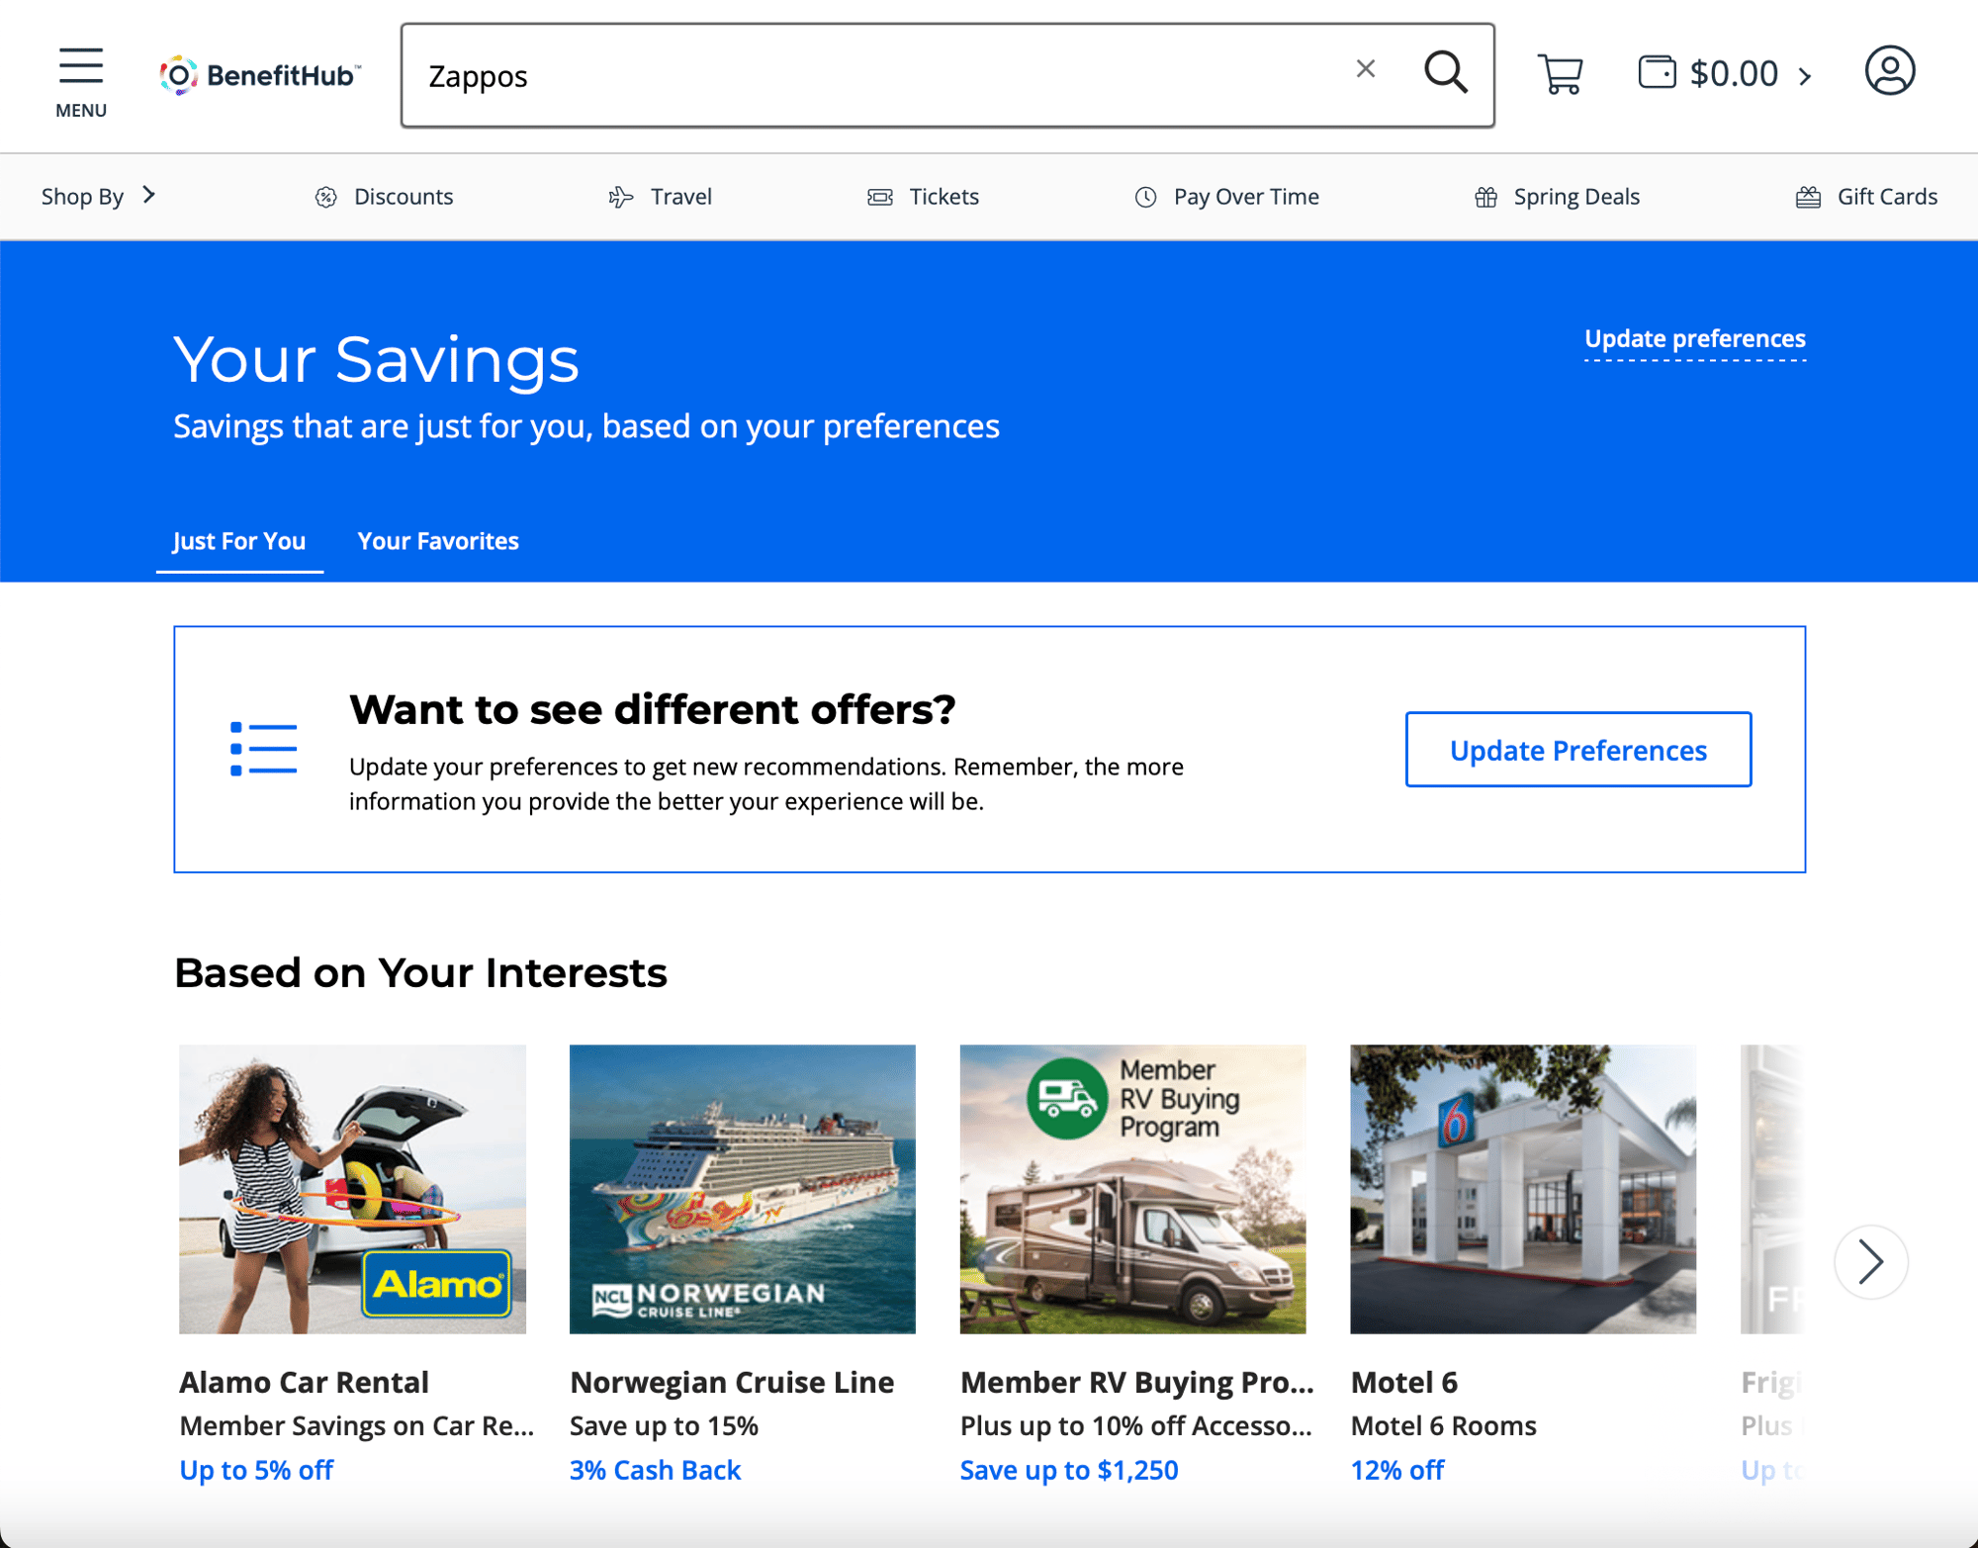
Task: Click 'Save up to 15%' text
Action: coord(664,1425)
